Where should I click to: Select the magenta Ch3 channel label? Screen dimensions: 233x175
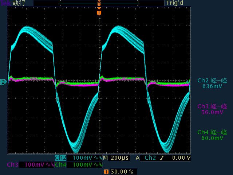(12, 165)
